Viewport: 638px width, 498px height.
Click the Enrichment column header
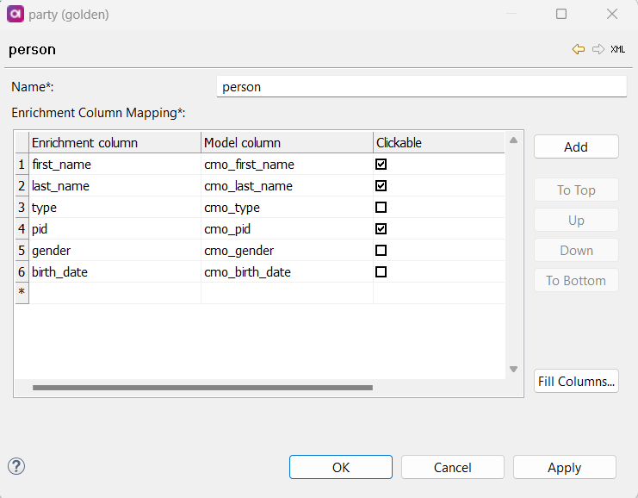coord(115,143)
